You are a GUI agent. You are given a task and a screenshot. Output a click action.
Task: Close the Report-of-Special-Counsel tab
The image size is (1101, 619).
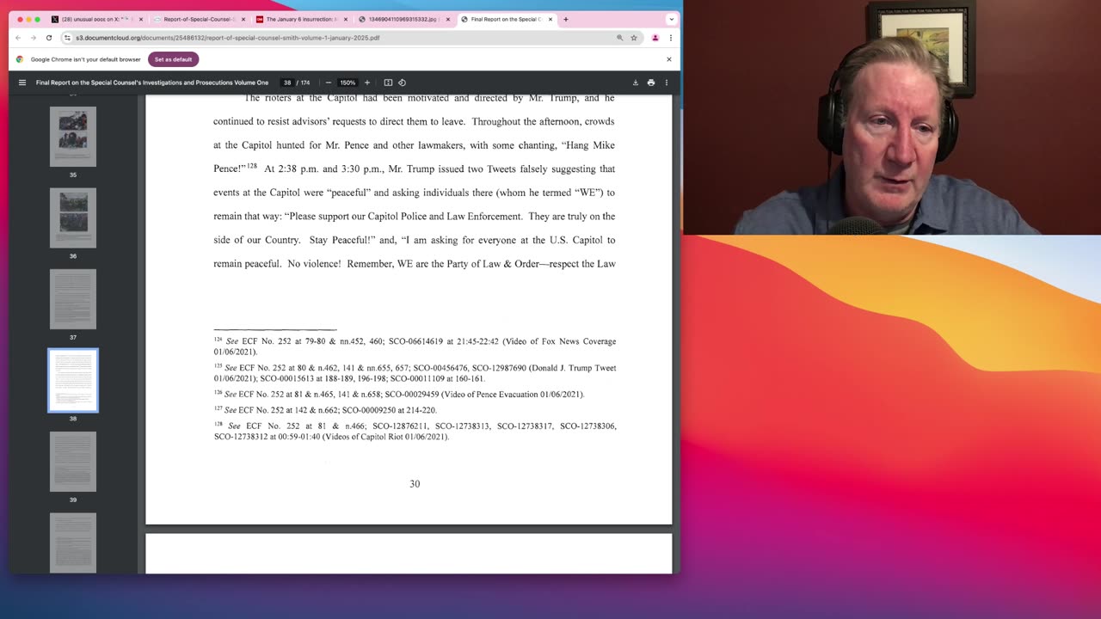click(x=243, y=19)
